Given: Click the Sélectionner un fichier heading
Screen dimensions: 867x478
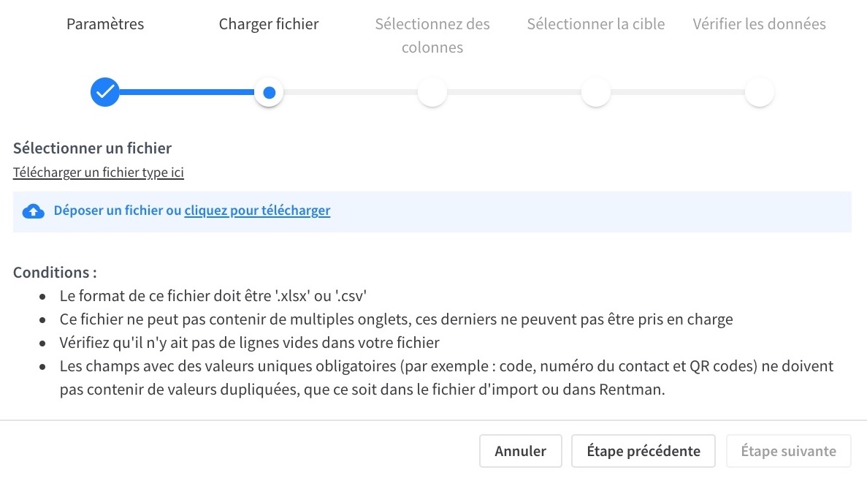Looking at the screenshot, I should (x=92, y=148).
